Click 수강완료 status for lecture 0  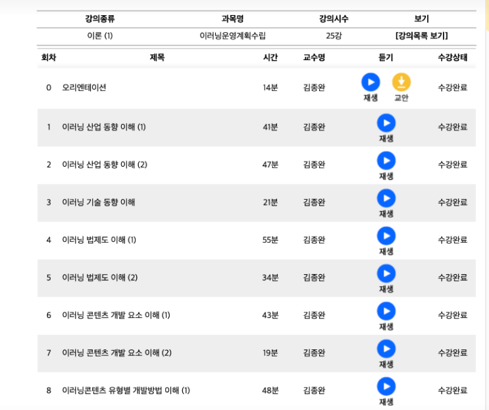(x=452, y=88)
